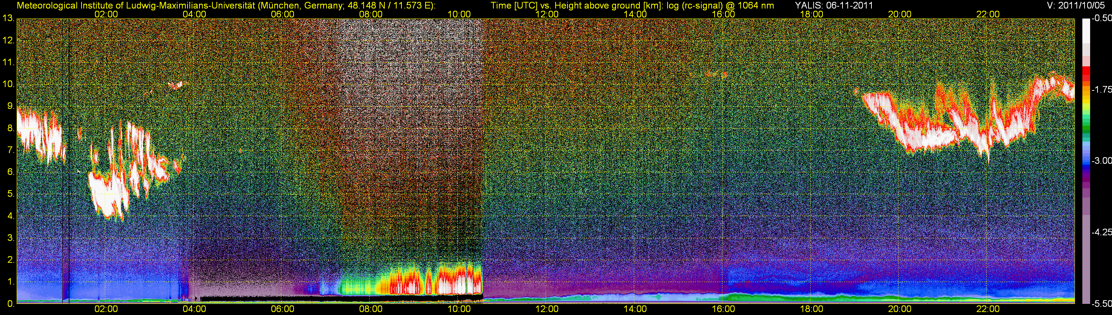Select the 5 km height axis label
The image size is (1112, 315).
[x=10, y=194]
